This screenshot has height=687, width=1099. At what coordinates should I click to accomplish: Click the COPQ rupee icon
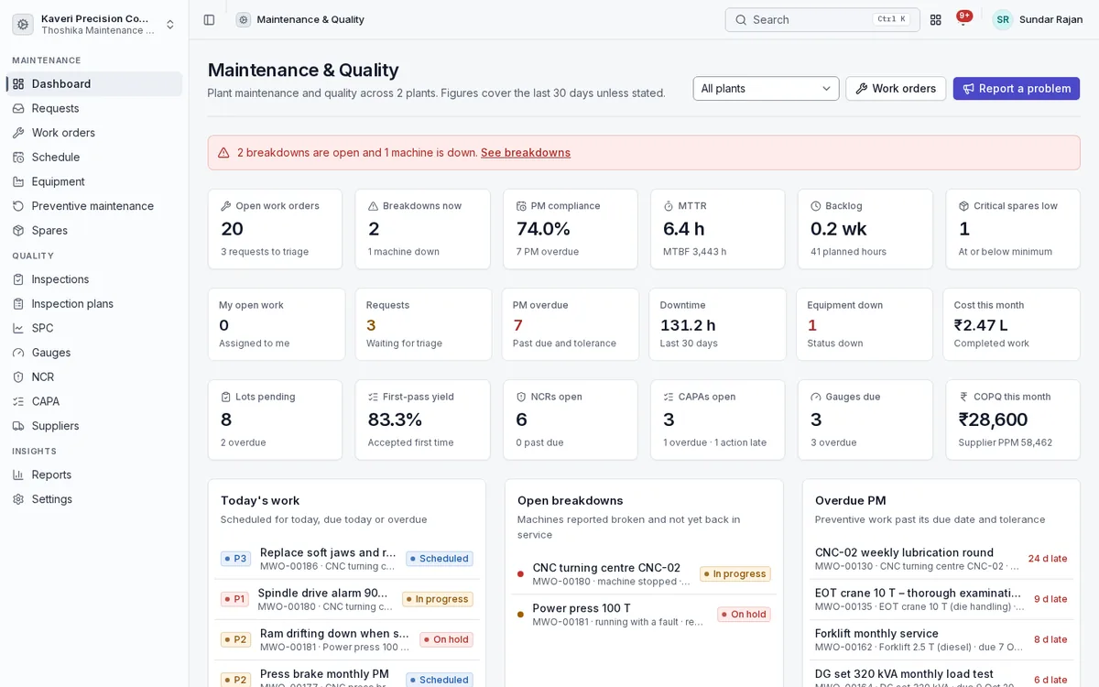[963, 397]
